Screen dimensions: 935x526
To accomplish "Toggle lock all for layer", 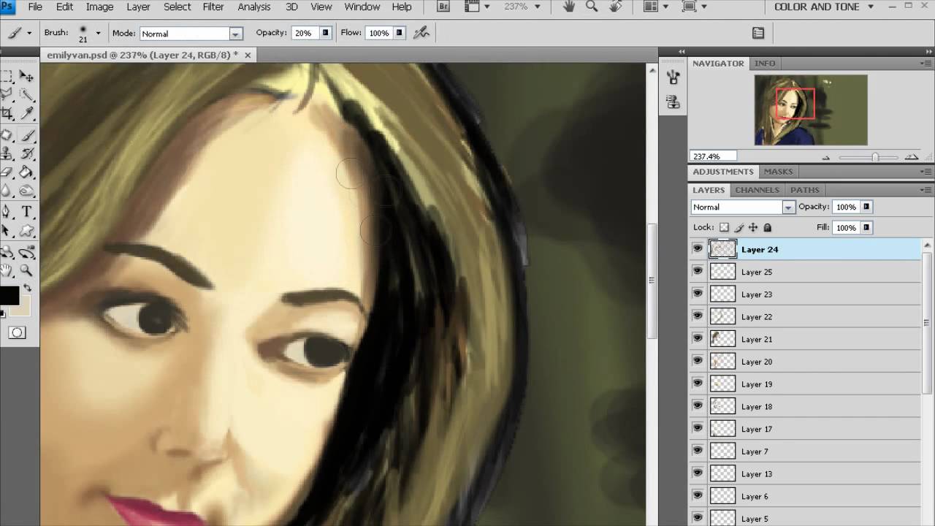I will click(x=767, y=227).
